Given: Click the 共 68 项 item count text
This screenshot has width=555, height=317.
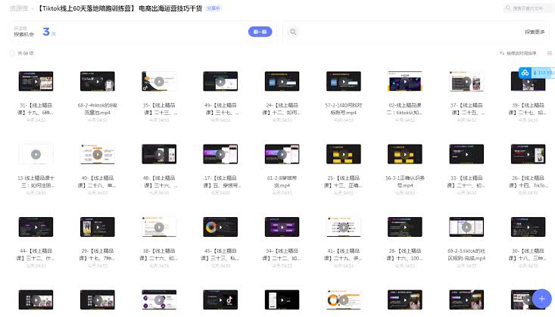Looking at the screenshot, I should pos(26,53).
